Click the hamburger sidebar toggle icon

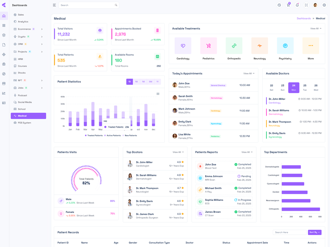[54, 5]
